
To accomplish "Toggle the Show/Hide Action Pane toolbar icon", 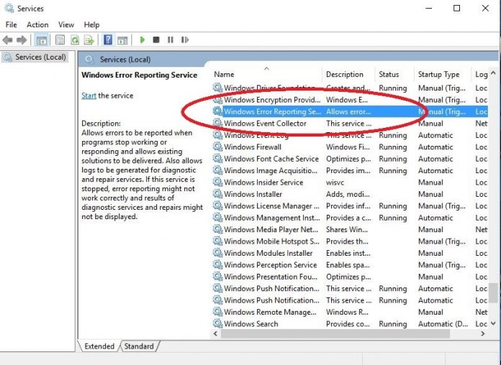I will click(x=122, y=40).
